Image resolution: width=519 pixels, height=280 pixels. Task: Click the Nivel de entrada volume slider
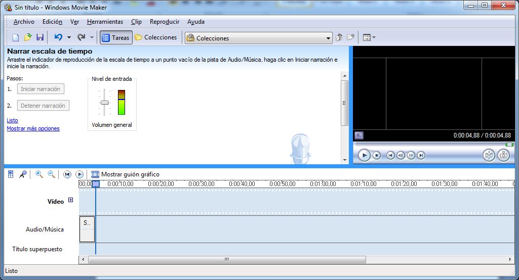coord(104,103)
